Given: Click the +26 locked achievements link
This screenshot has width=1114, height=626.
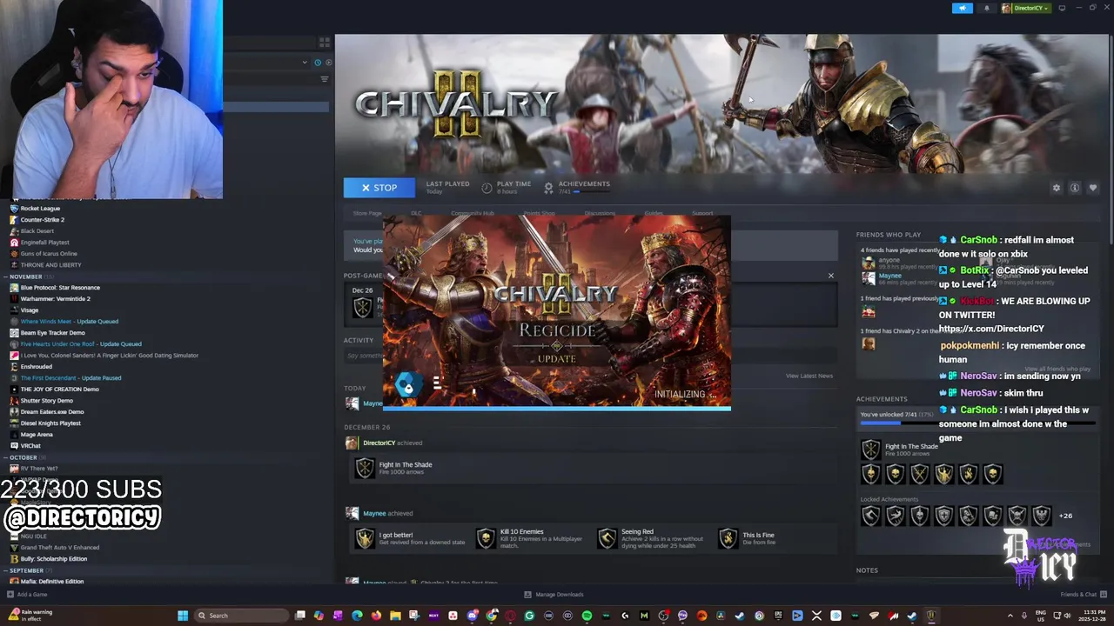Looking at the screenshot, I should [1065, 516].
